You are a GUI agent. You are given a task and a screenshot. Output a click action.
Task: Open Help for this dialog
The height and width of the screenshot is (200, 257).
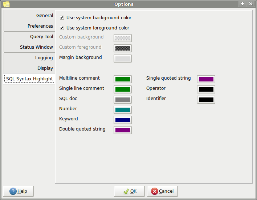click(x=18, y=191)
